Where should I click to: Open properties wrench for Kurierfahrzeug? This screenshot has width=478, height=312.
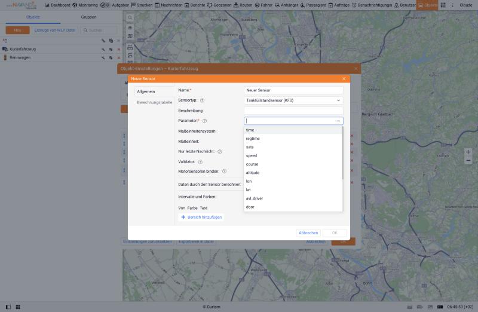[103, 50]
